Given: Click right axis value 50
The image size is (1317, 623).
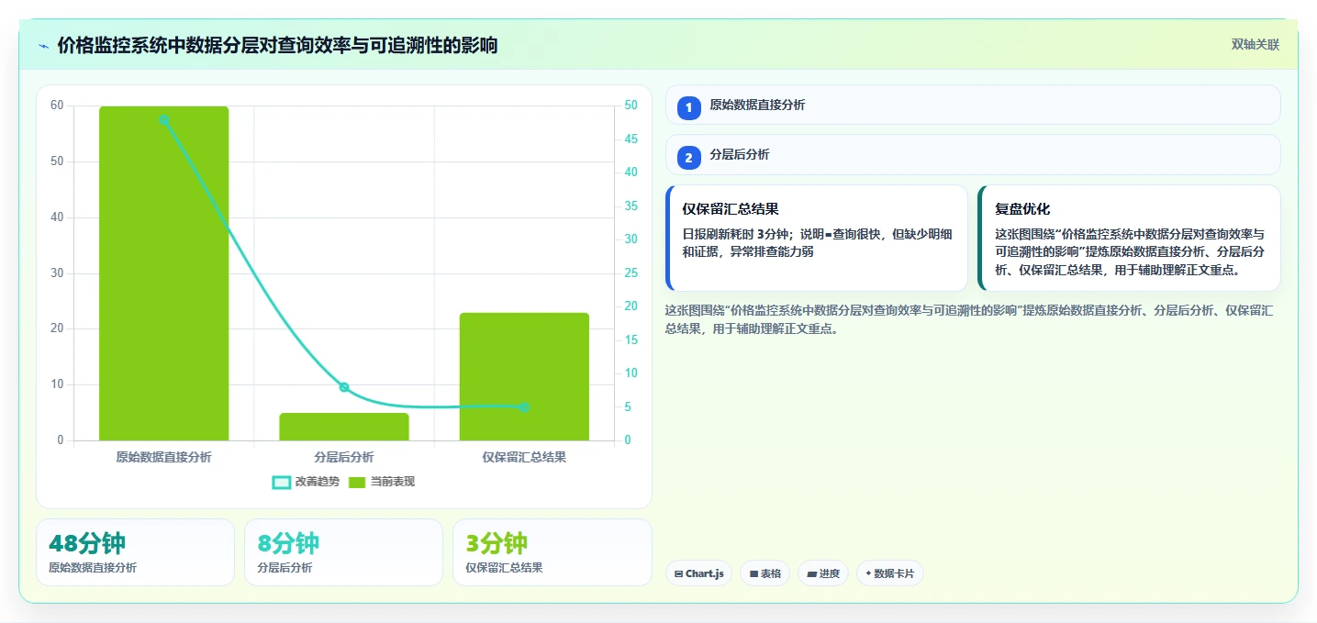Looking at the screenshot, I should [631, 106].
